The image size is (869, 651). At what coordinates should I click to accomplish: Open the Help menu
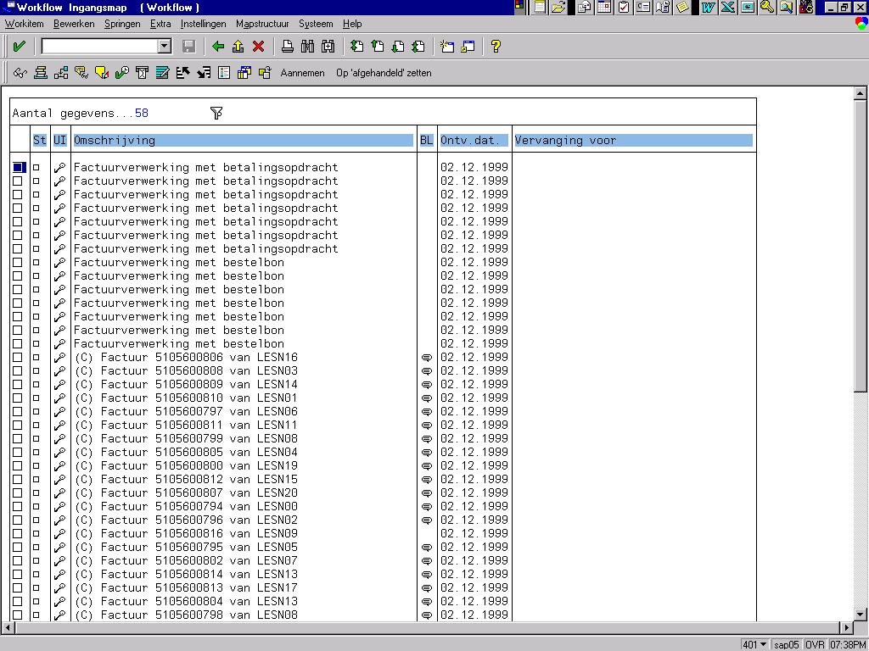[x=352, y=24]
